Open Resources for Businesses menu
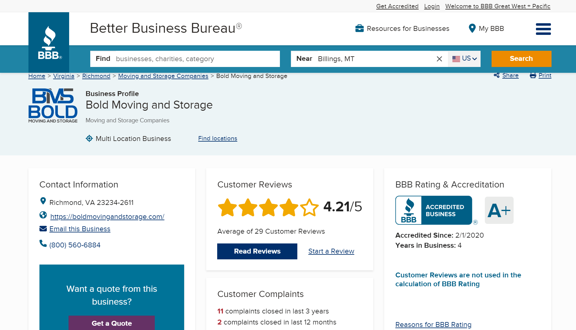 (x=402, y=28)
